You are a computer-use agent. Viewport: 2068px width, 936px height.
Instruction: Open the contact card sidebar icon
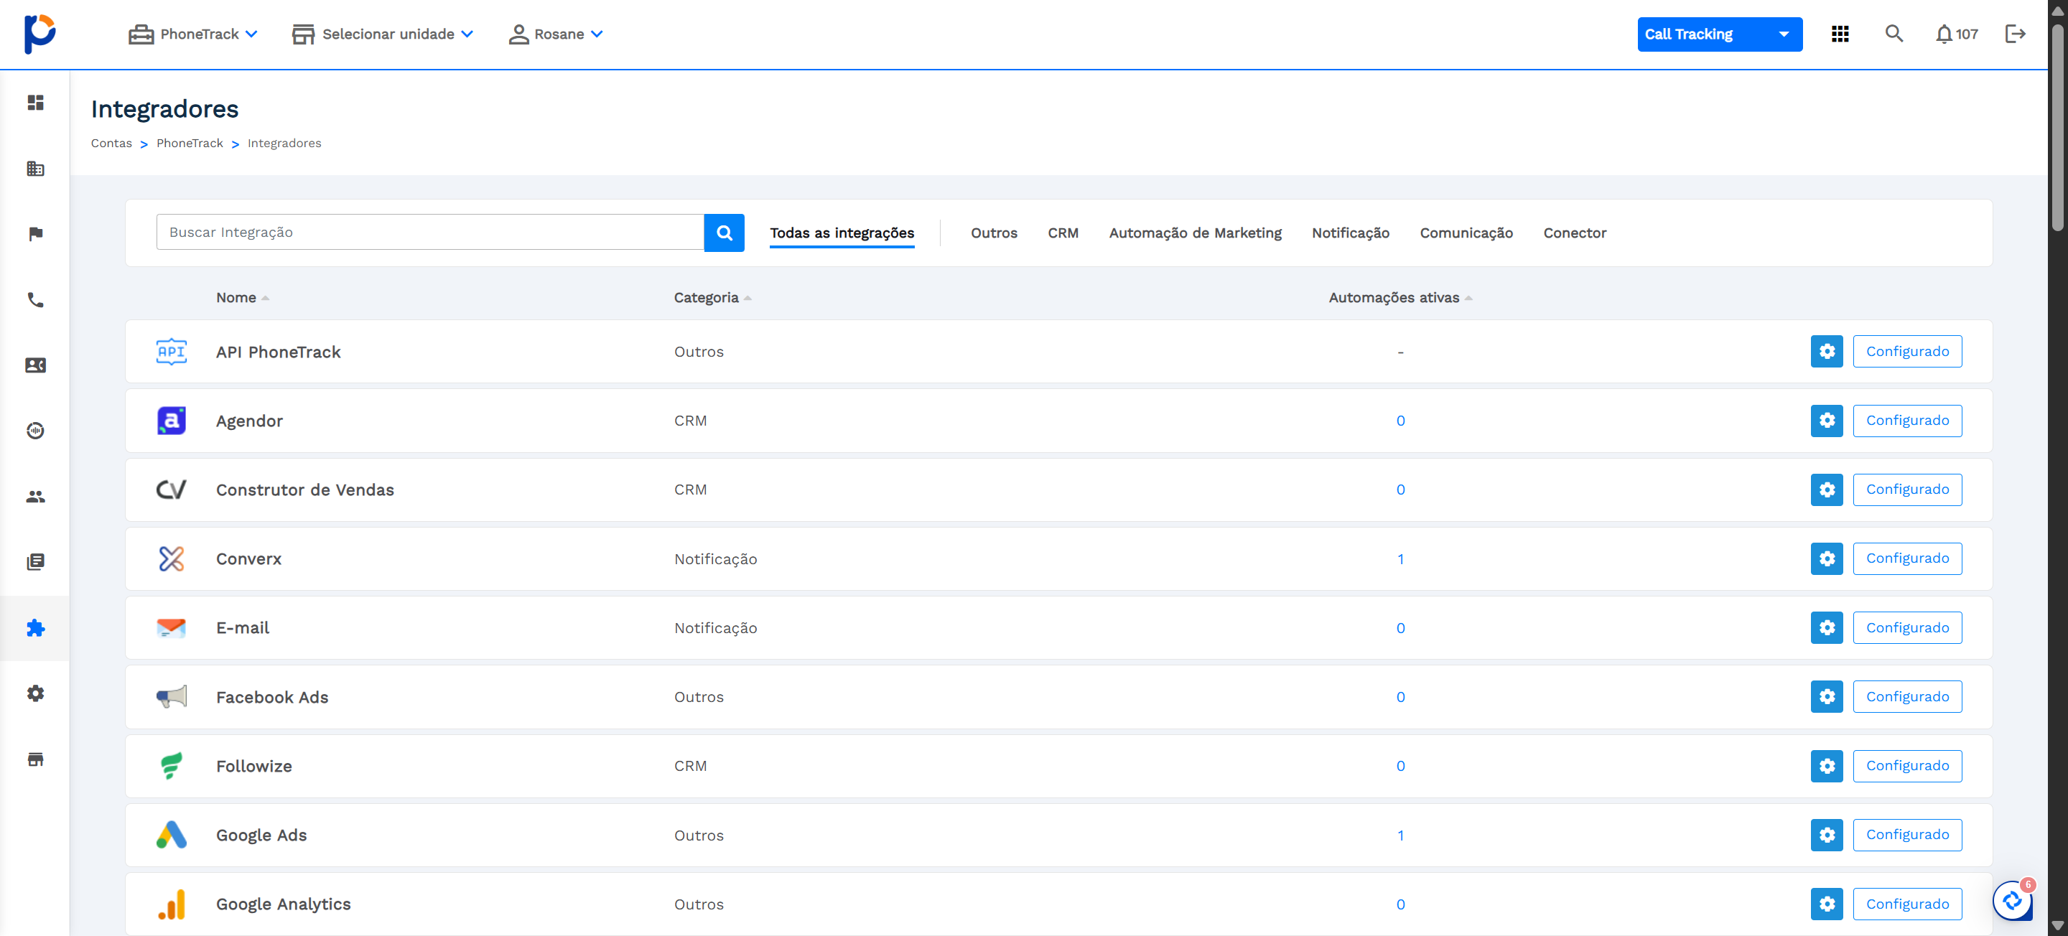35,365
